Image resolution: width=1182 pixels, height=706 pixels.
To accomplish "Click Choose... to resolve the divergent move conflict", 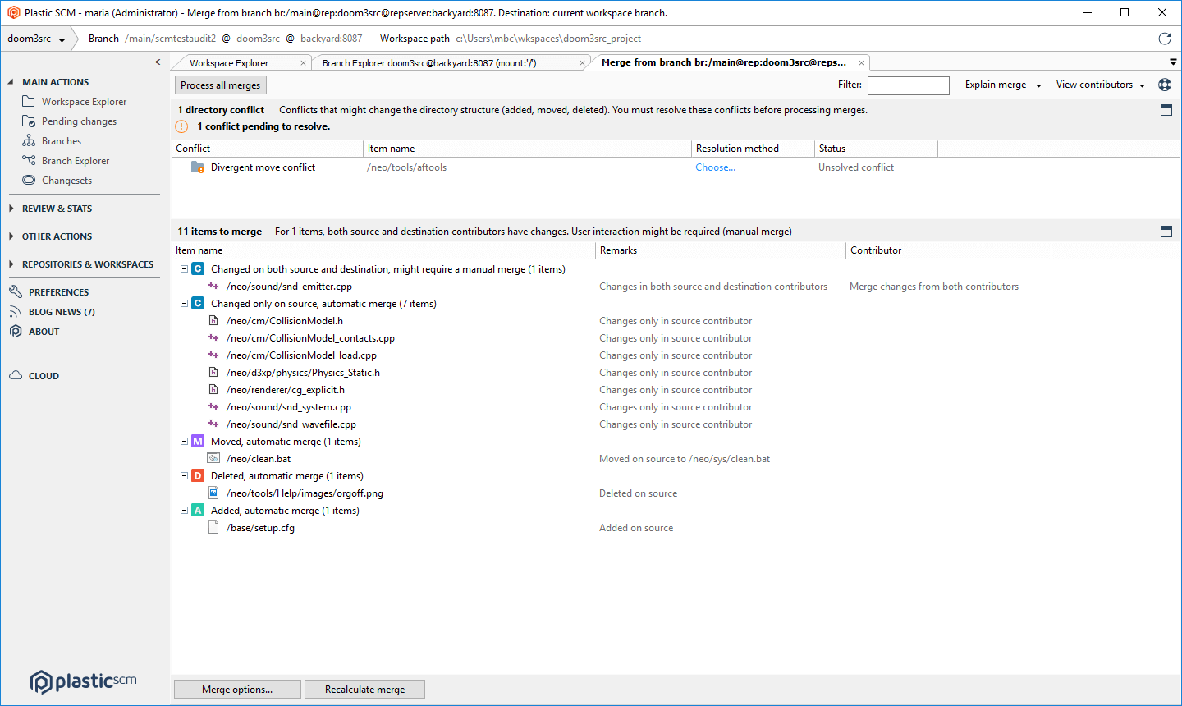I will pos(715,167).
